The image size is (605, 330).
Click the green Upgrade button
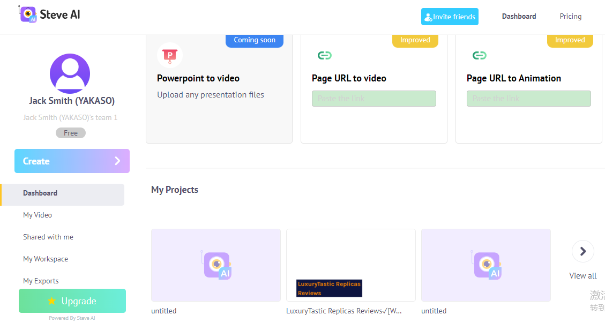72,301
